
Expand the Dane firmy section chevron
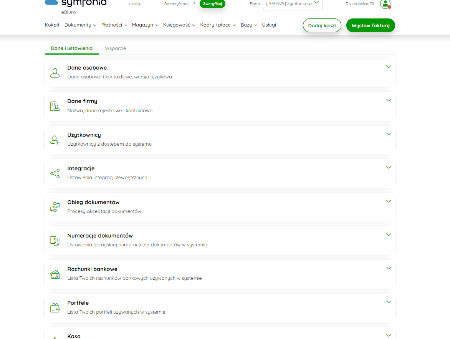point(389,100)
